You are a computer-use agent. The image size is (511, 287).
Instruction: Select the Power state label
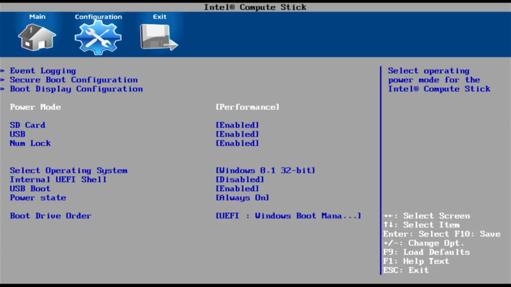coord(38,198)
